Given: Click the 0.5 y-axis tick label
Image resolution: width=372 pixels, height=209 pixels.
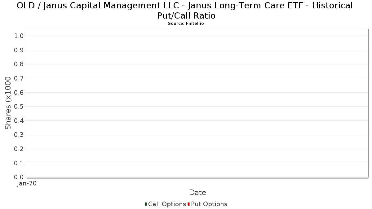Looking at the screenshot, I should pos(19,107).
